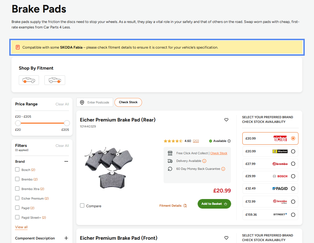Click the location pin icon in postcode field
The height and width of the screenshot is (243, 314).
tap(82, 103)
